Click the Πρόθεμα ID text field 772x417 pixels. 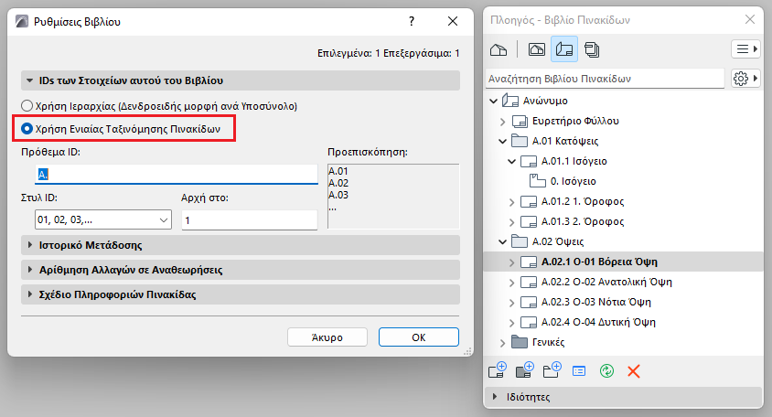(177, 175)
